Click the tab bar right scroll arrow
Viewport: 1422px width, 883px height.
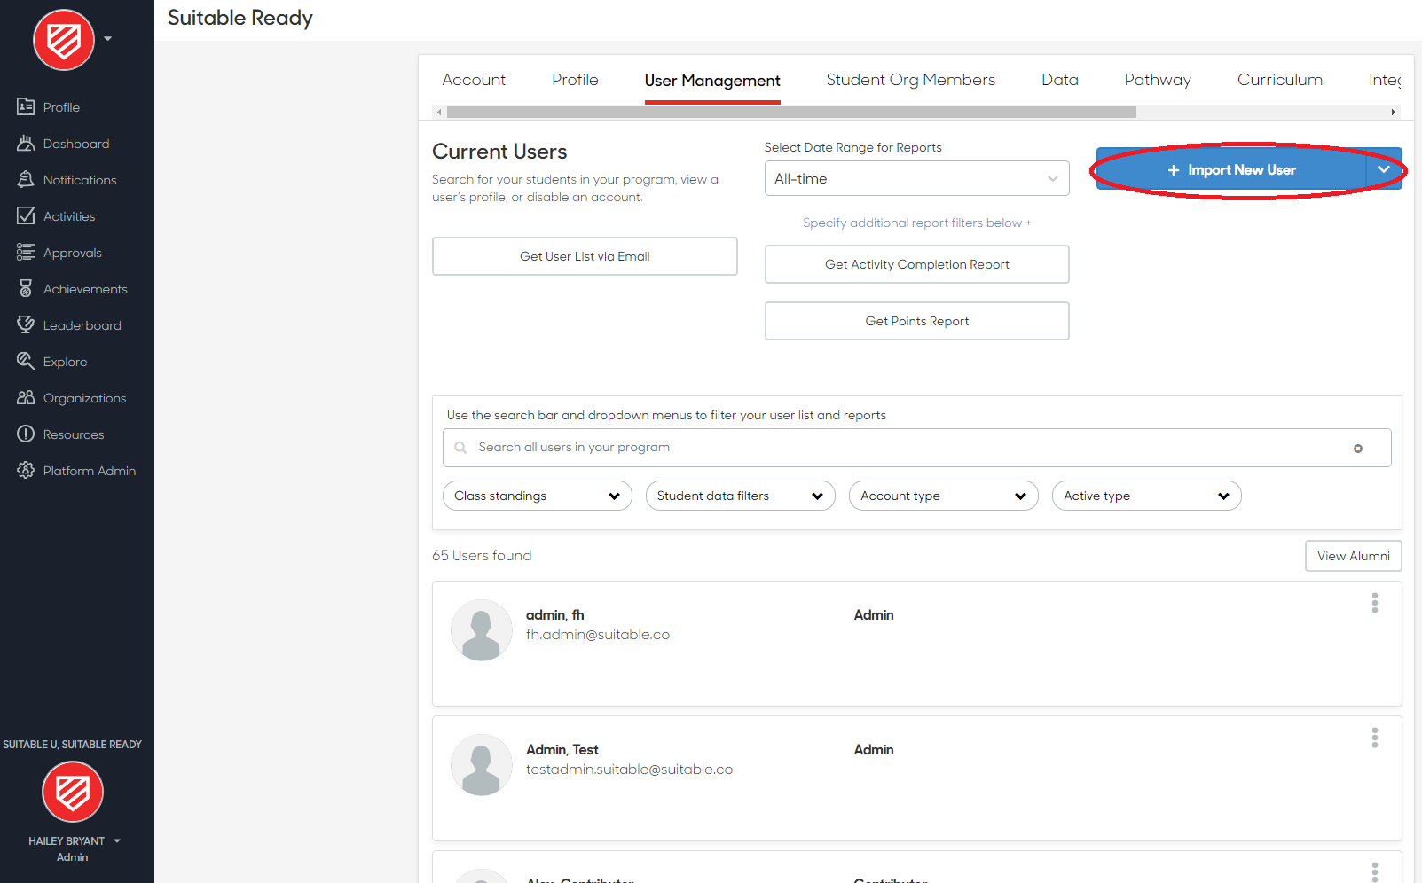tap(1394, 113)
